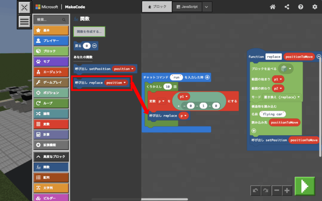
Task: Toggle the fullscreen icon at top left
Action: point(24,8)
